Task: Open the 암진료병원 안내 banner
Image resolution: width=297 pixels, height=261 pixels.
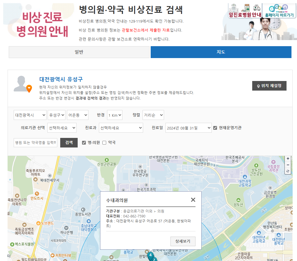Action: click(245, 10)
